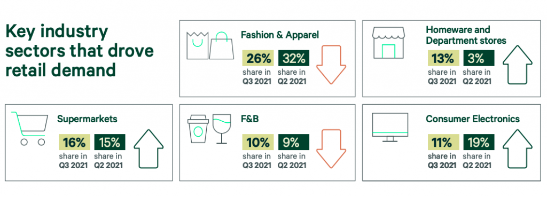
Task: Click the Consumer Electronics heading
Action: pos(473,119)
